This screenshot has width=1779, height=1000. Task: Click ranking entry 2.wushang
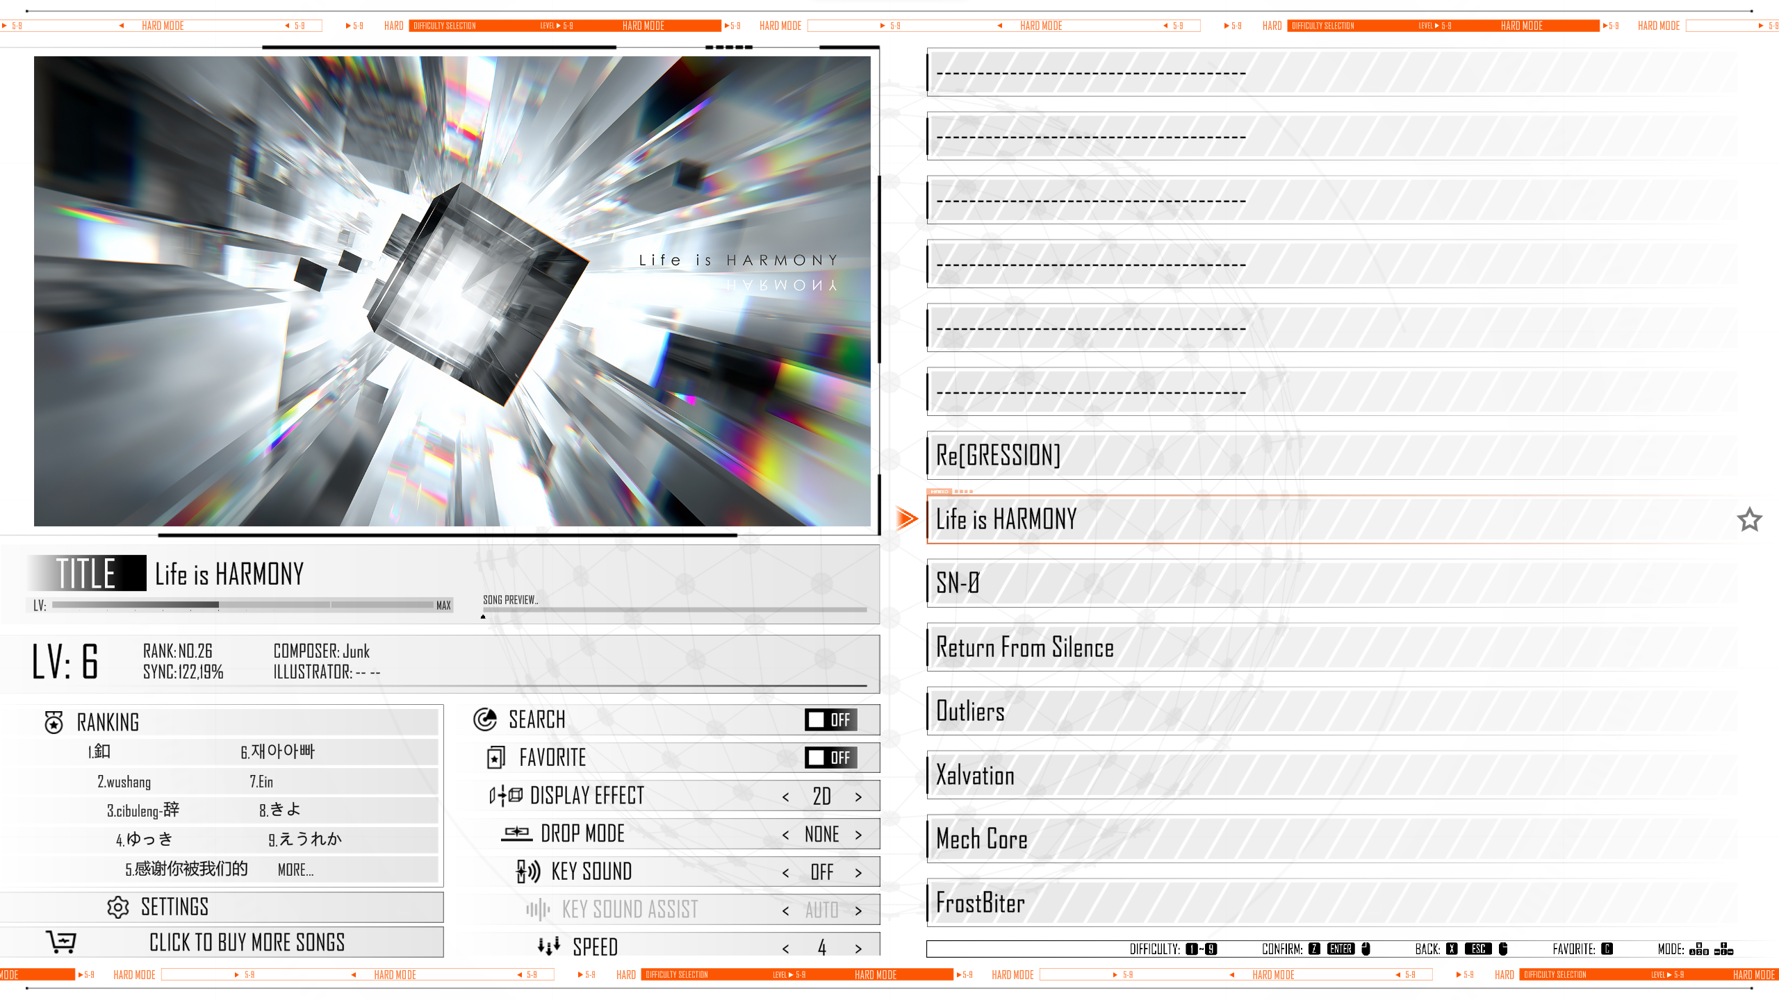coord(124,782)
